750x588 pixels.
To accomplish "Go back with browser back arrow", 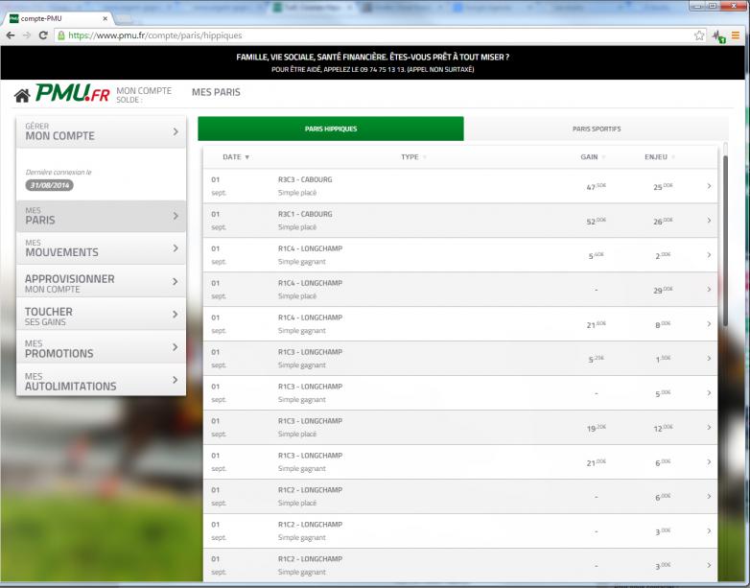I will [11, 35].
